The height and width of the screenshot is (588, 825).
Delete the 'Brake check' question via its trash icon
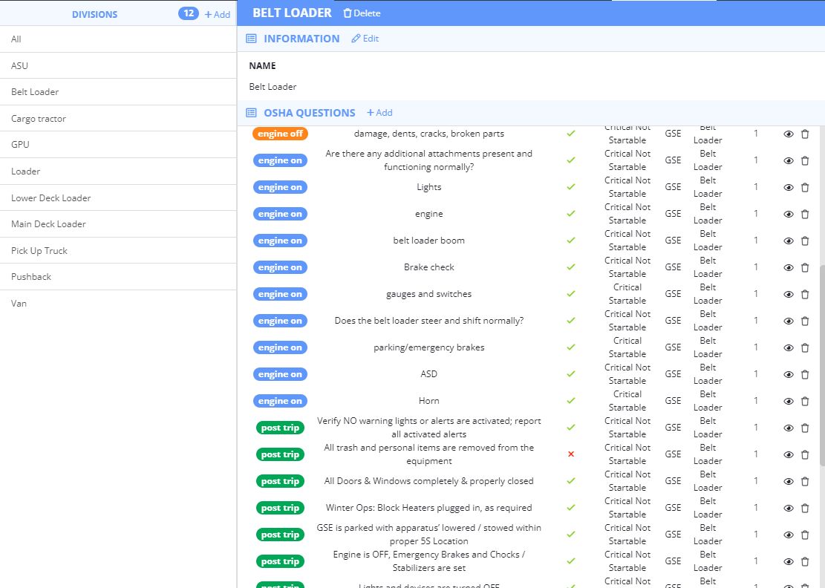[805, 267]
